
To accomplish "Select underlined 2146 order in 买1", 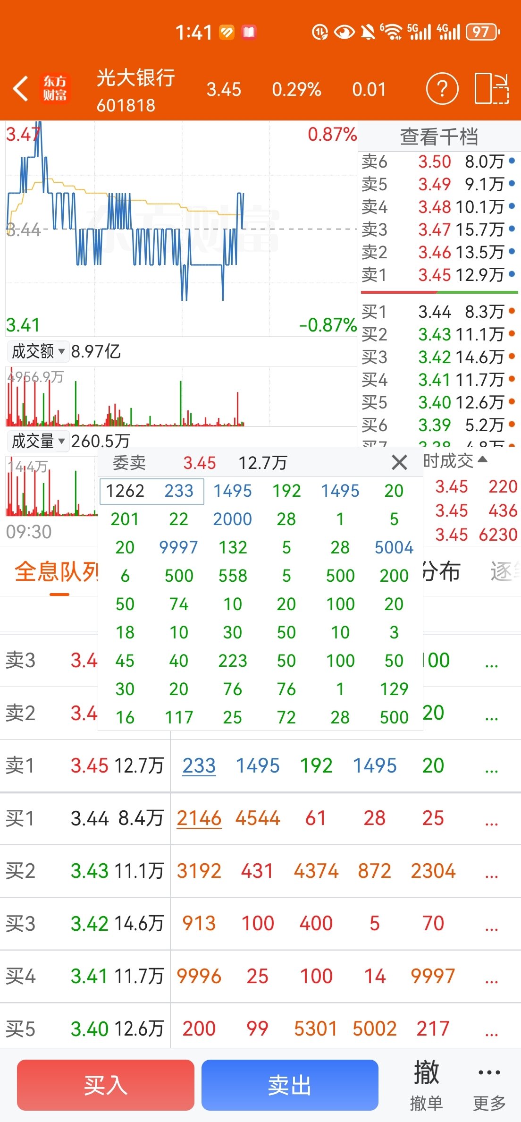I will coord(199,818).
